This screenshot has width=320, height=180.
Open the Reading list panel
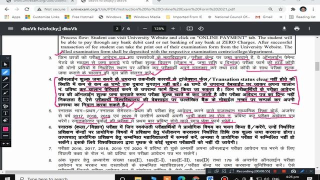click(302, 17)
